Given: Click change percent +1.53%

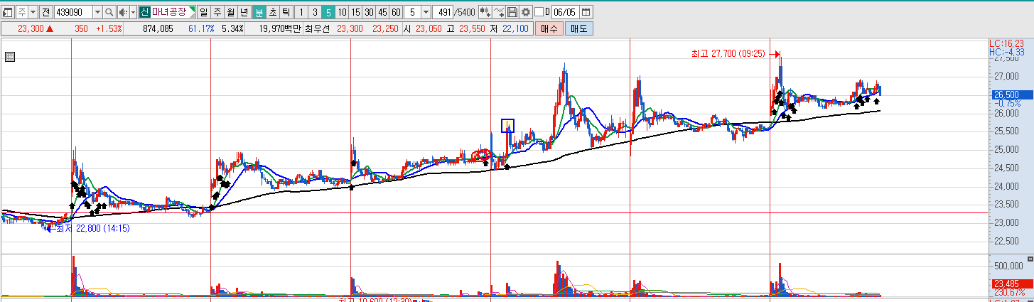Looking at the screenshot, I should (x=109, y=28).
